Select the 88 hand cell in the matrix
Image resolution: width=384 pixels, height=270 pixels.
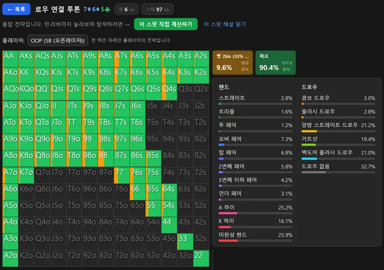click(x=106, y=158)
